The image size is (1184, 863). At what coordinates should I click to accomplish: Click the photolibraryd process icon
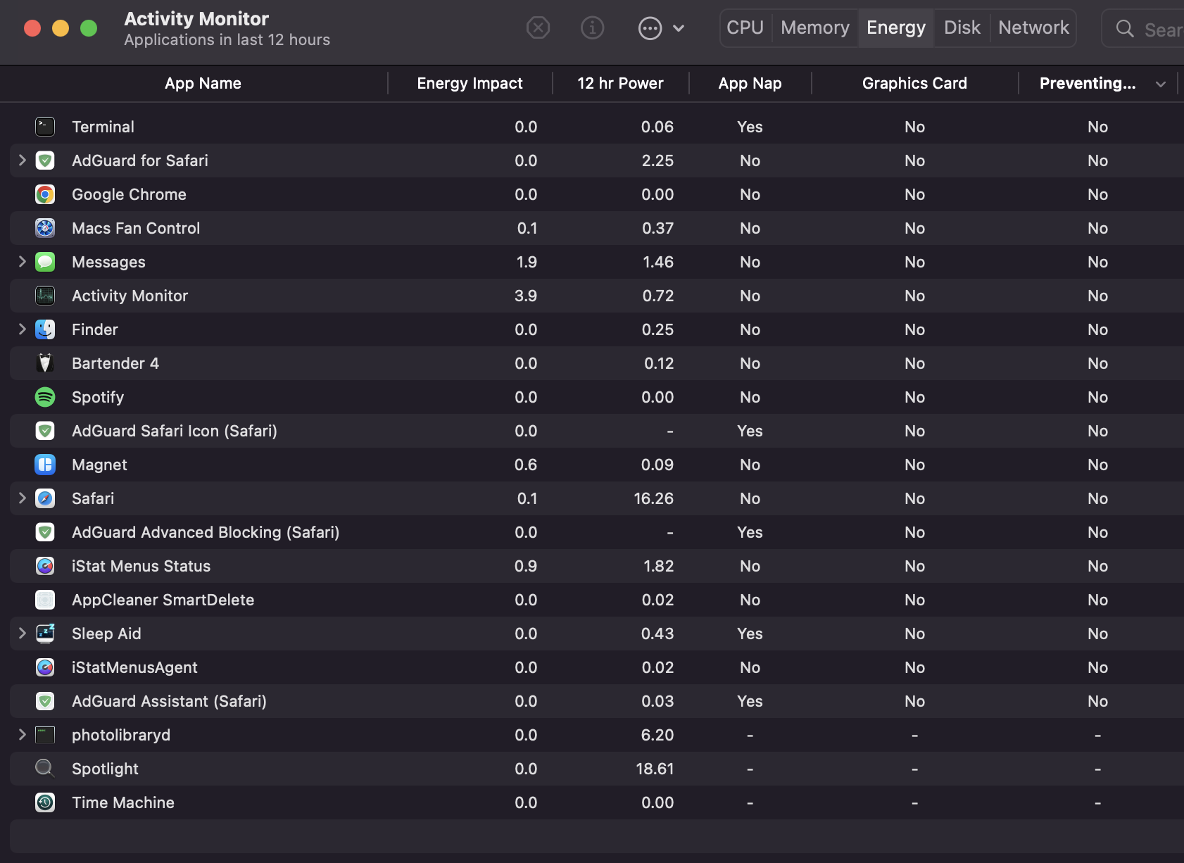(x=45, y=735)
